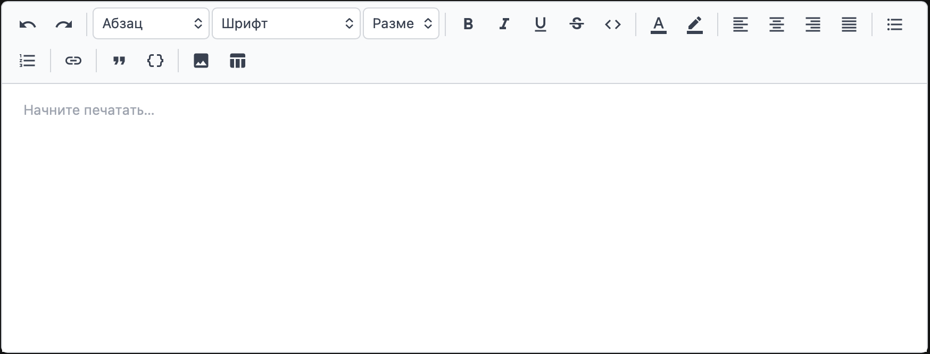Justify the text
The image size is (930, 354).
point(849,24)
